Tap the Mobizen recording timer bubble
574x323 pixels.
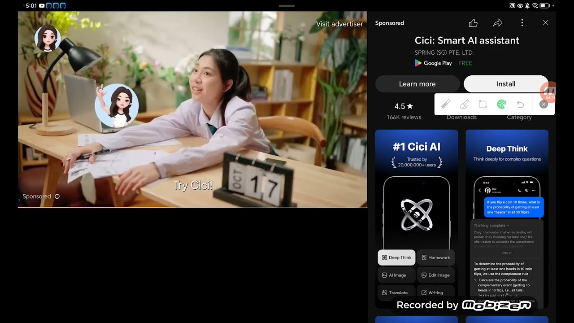coord(549,92)
